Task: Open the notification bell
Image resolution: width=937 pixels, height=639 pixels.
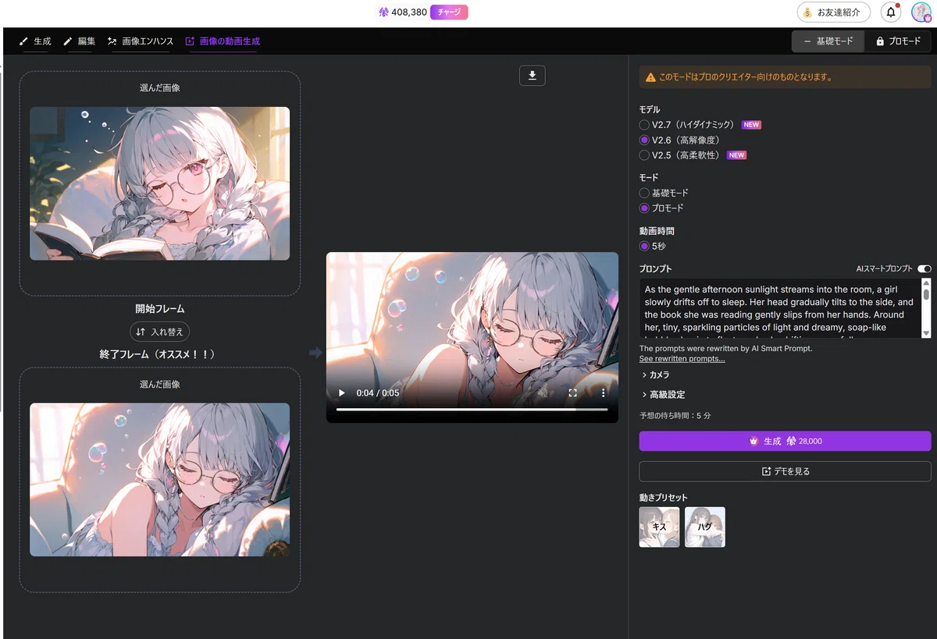Action: (891, 12)
